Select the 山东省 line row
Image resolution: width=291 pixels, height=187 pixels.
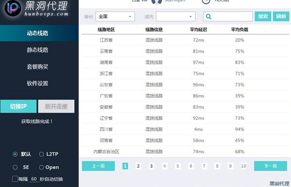click(x=185, y=85)
